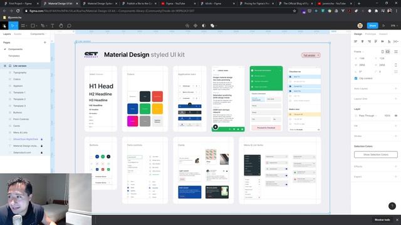Viewport: 401px width, 225px height.
Task: Open the Components pages dropdown
Action: [x=38, y=34]
